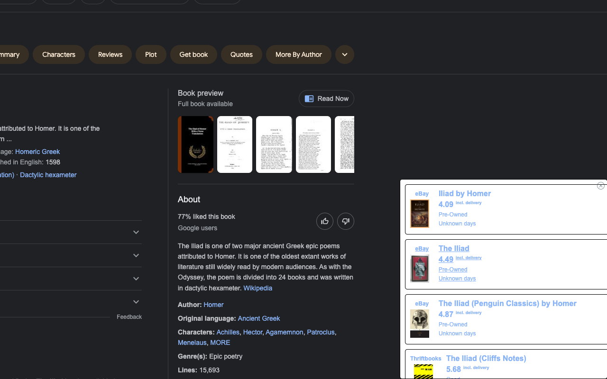Open the Quotes chip
Viewport: 607px width, 379px height.
point(241,54)
